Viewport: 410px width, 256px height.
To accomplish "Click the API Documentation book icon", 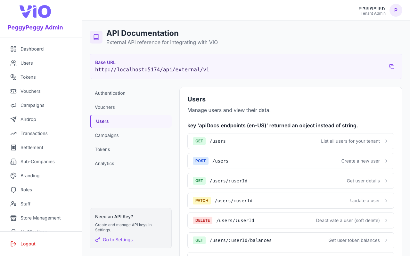I will (96, 37).
